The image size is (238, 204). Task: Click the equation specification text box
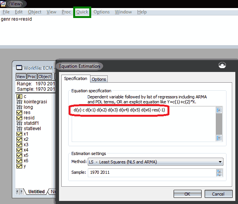pos(144,124)
